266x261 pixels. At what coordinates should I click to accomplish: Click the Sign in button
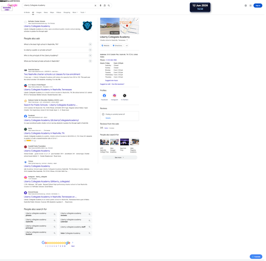[257, 5]
